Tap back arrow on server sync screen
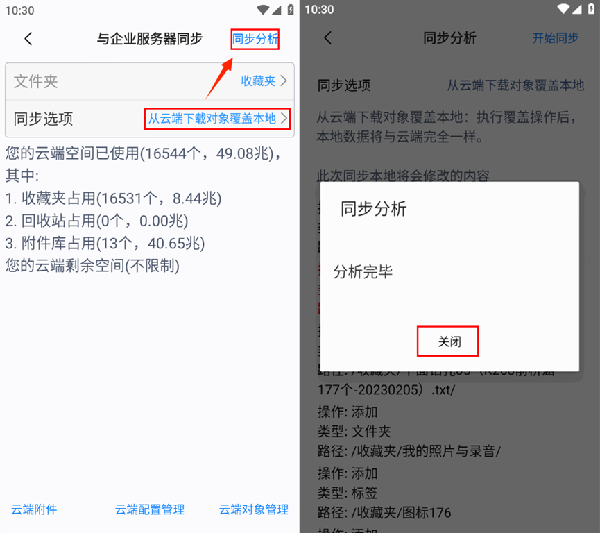This screenshot has height=533, width=600. click(28, 39)
